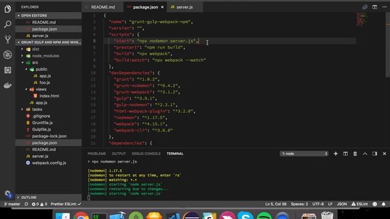
Task: Close the terminal panel
Action: [385, 154]
